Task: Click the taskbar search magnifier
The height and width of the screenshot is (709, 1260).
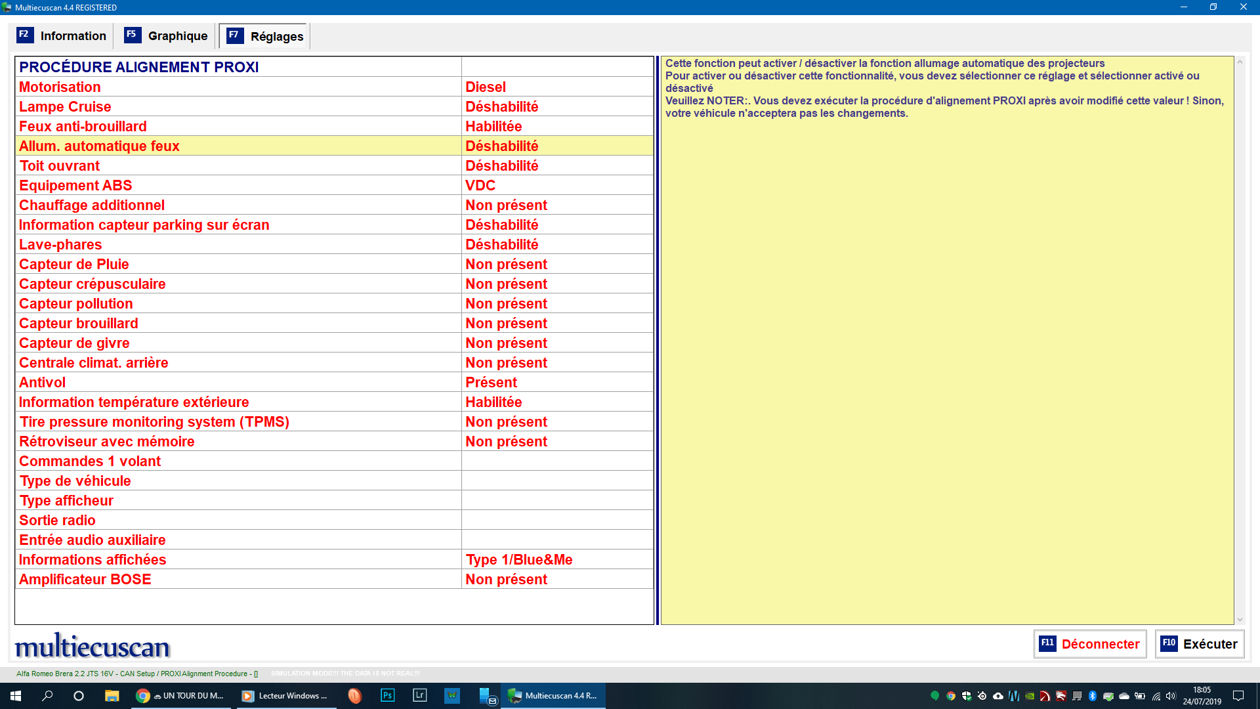Action: click(x=47, y=696)
